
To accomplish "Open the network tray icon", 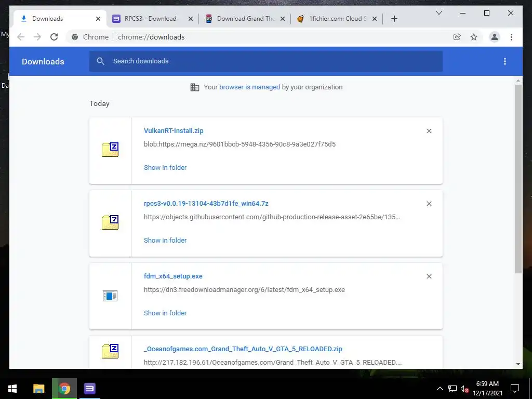I will click(453, 389).
